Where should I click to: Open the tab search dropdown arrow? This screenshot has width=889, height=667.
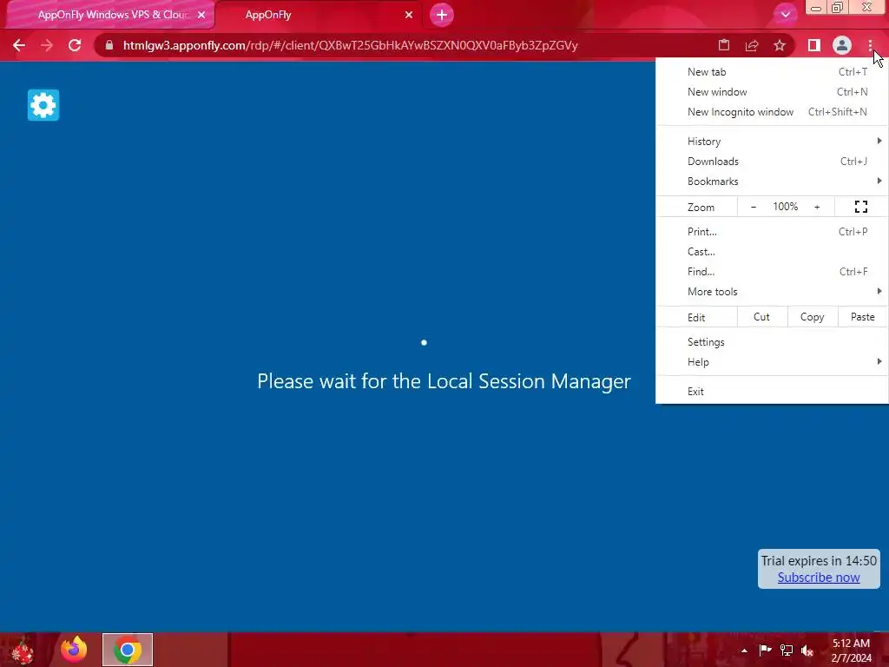(785, 15)
